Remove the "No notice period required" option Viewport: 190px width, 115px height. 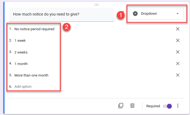178,29
